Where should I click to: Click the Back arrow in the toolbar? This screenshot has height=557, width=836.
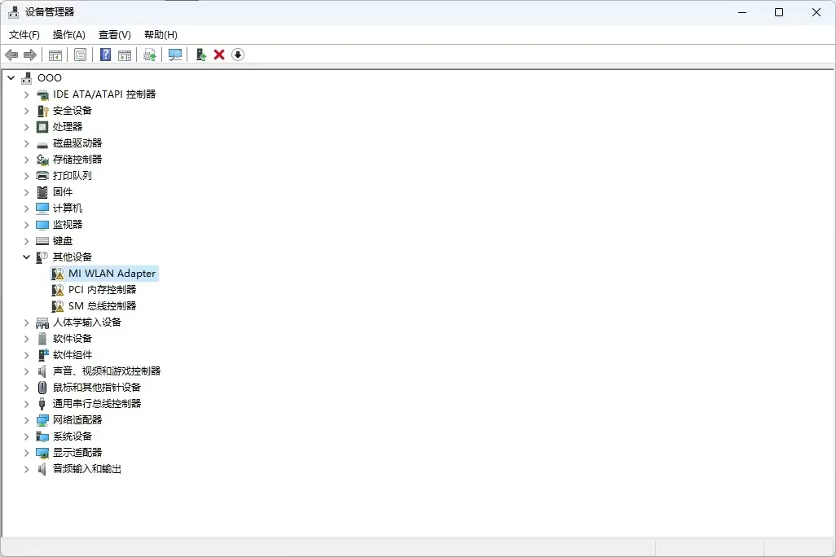11,55
